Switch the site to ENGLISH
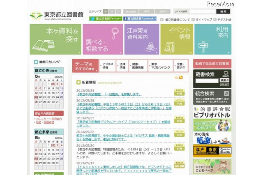Image resolution: width=263 pixels, height=175 pixels. [131, 12]
